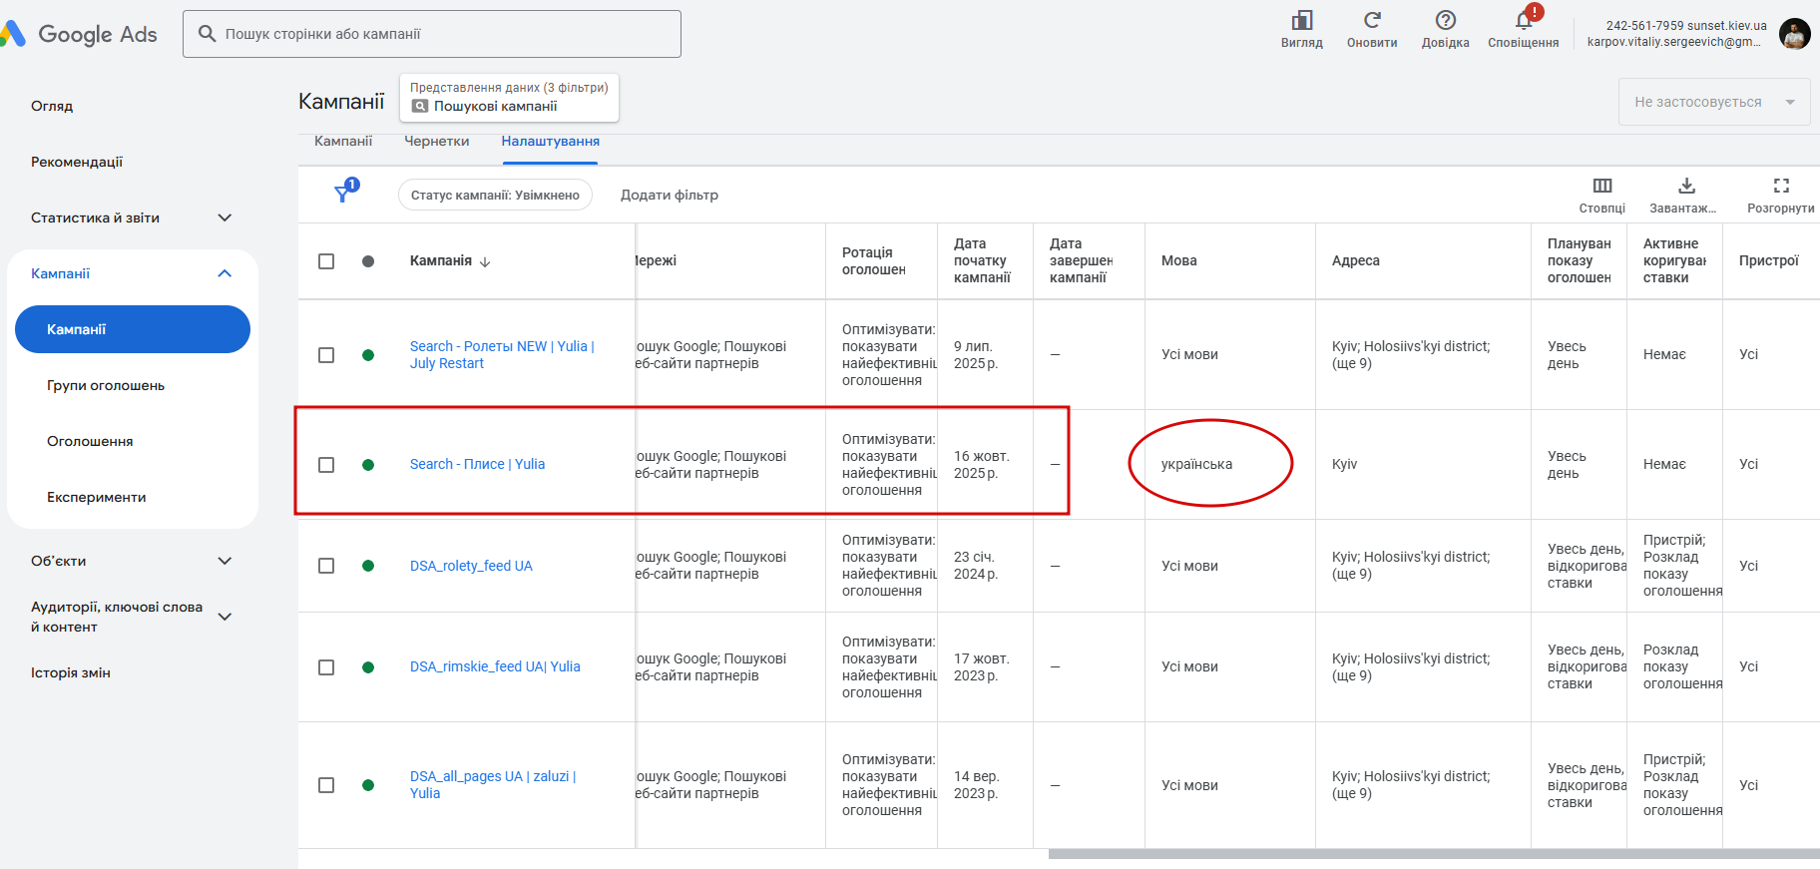Check the Search - Плисе | Yulia row
The image size is (1820, 869).
click(x=326, y=465)
